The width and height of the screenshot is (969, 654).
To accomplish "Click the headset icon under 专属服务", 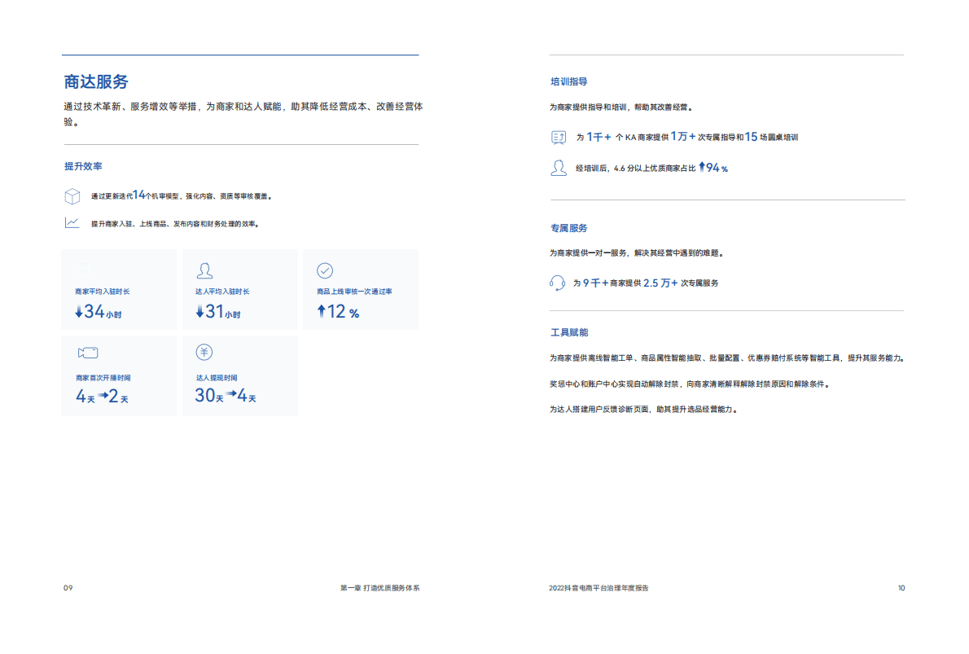I will 558,283.
